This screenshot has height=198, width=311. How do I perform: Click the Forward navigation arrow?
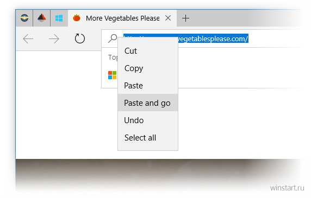click(54, 39)
